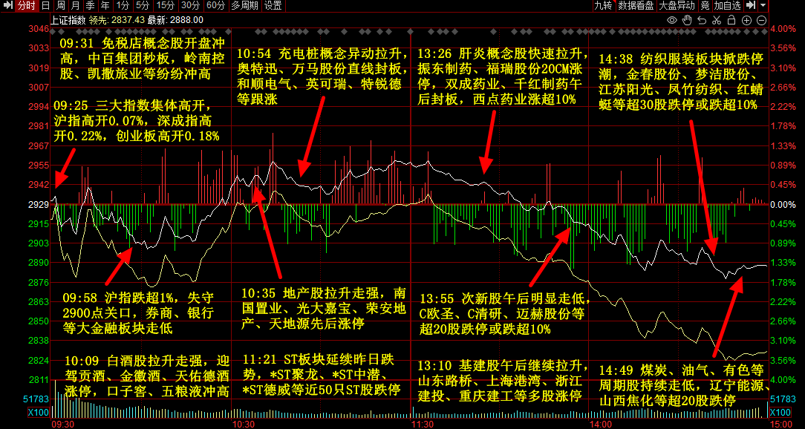Click the 竞 auction button

click(705, 5)
